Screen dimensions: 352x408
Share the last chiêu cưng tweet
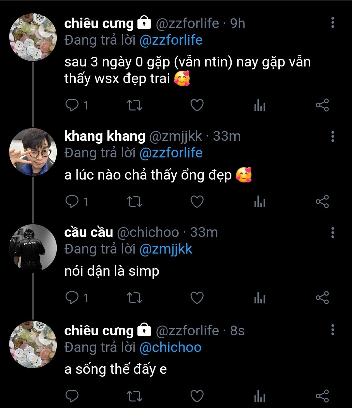click(x=322, y=396)
